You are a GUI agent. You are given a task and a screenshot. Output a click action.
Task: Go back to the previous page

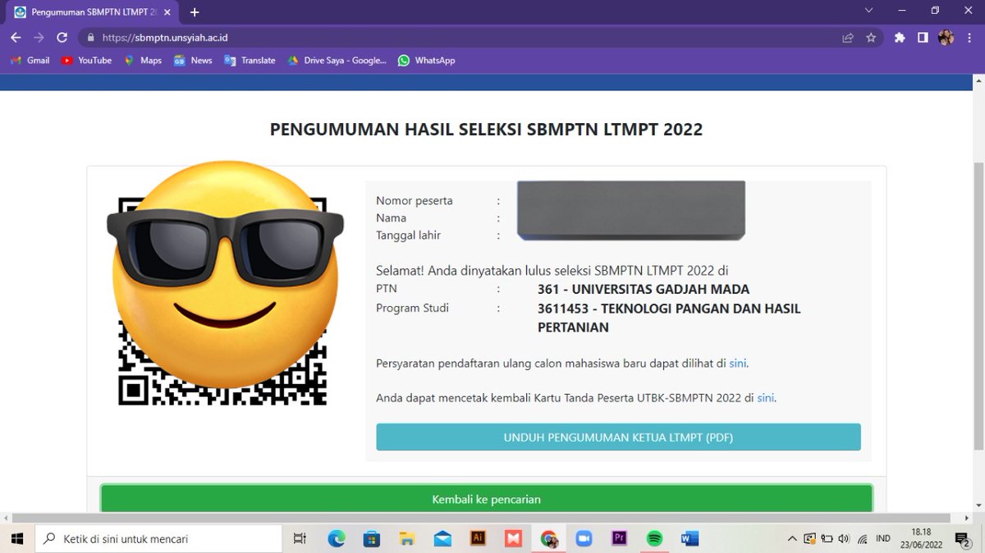(16, 38)
